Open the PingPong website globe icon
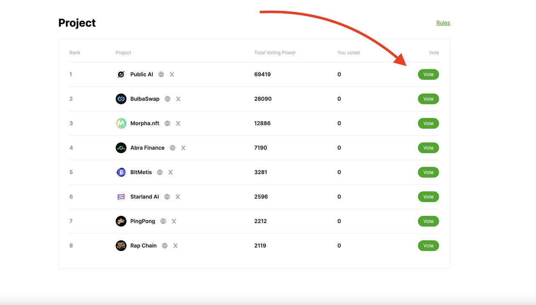The width and height of the screenshot is (536, 305). tap(163, 221)
